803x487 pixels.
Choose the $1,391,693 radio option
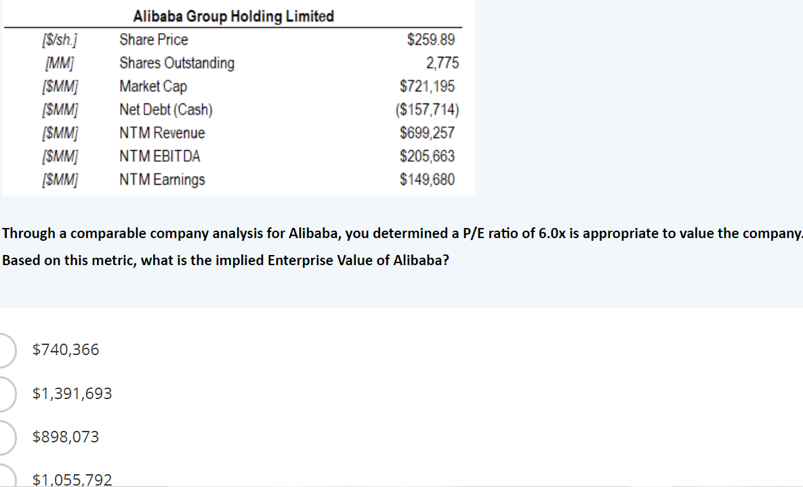tap(4, 394)
